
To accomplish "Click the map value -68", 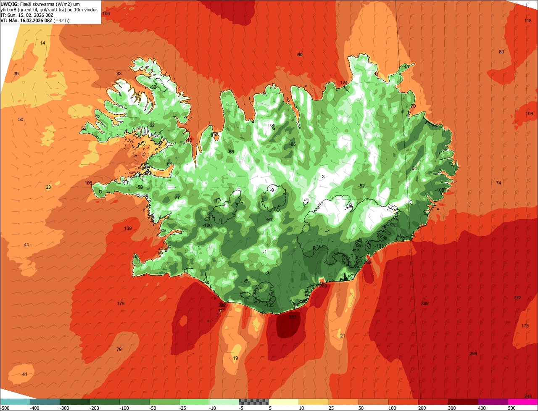I will click(x=230, y=152).
